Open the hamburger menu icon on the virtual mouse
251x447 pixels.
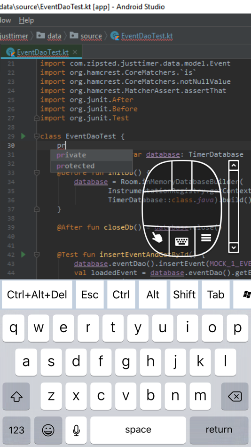(x=206, y=237)
